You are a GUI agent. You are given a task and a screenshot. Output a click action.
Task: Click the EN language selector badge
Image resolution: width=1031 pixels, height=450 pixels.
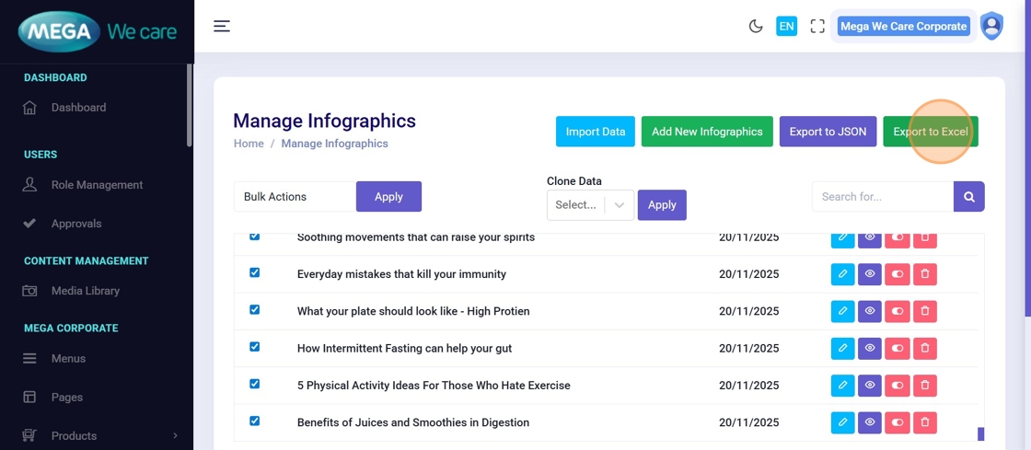pyautogui.click(x=786, y=27)
